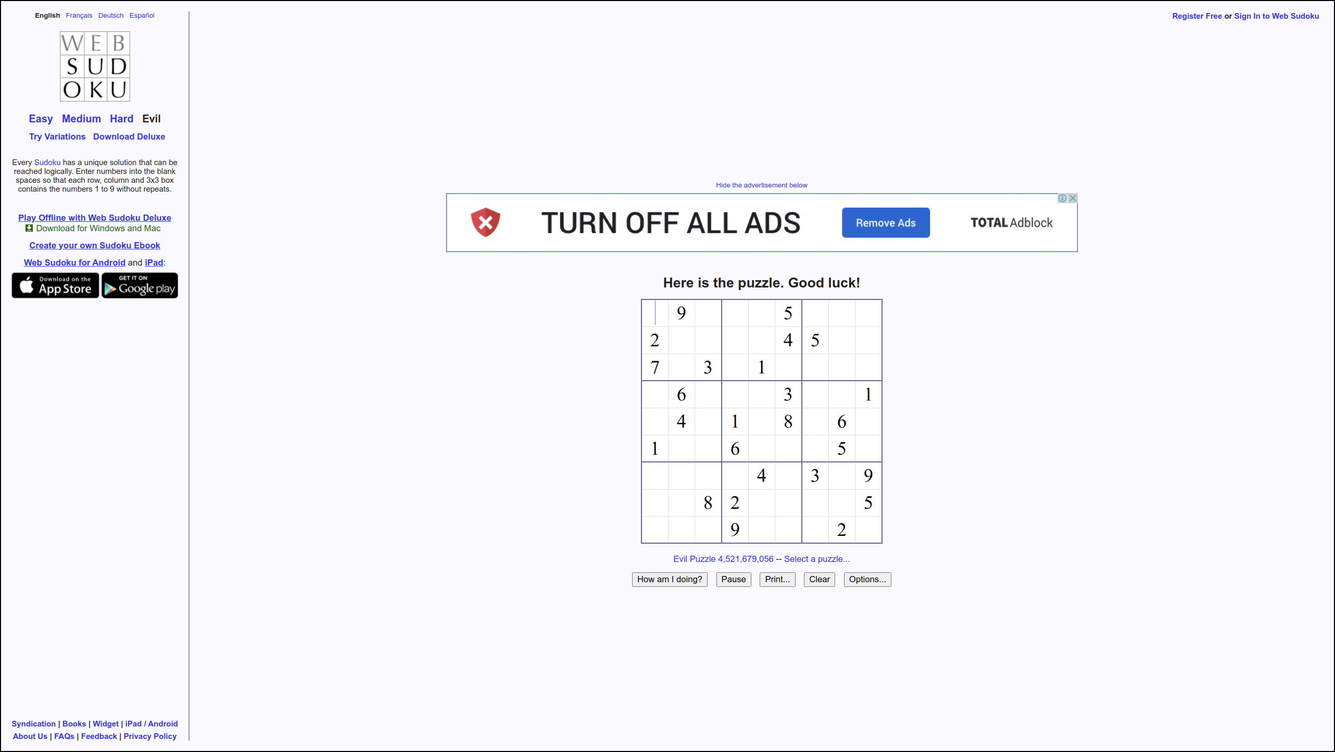Open the Options... dialog
Viewport: 1335px width, 752px height.
pos(867,580)
